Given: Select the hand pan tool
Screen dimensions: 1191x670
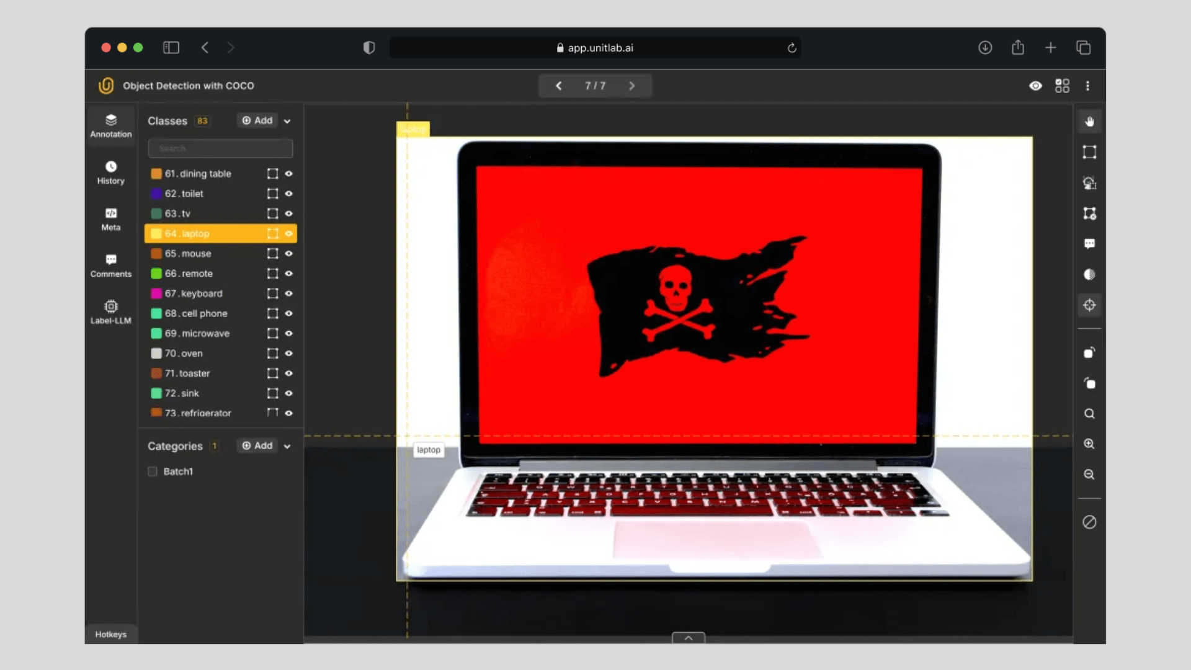Looking at the screenshot, I should pos(1089,122).
